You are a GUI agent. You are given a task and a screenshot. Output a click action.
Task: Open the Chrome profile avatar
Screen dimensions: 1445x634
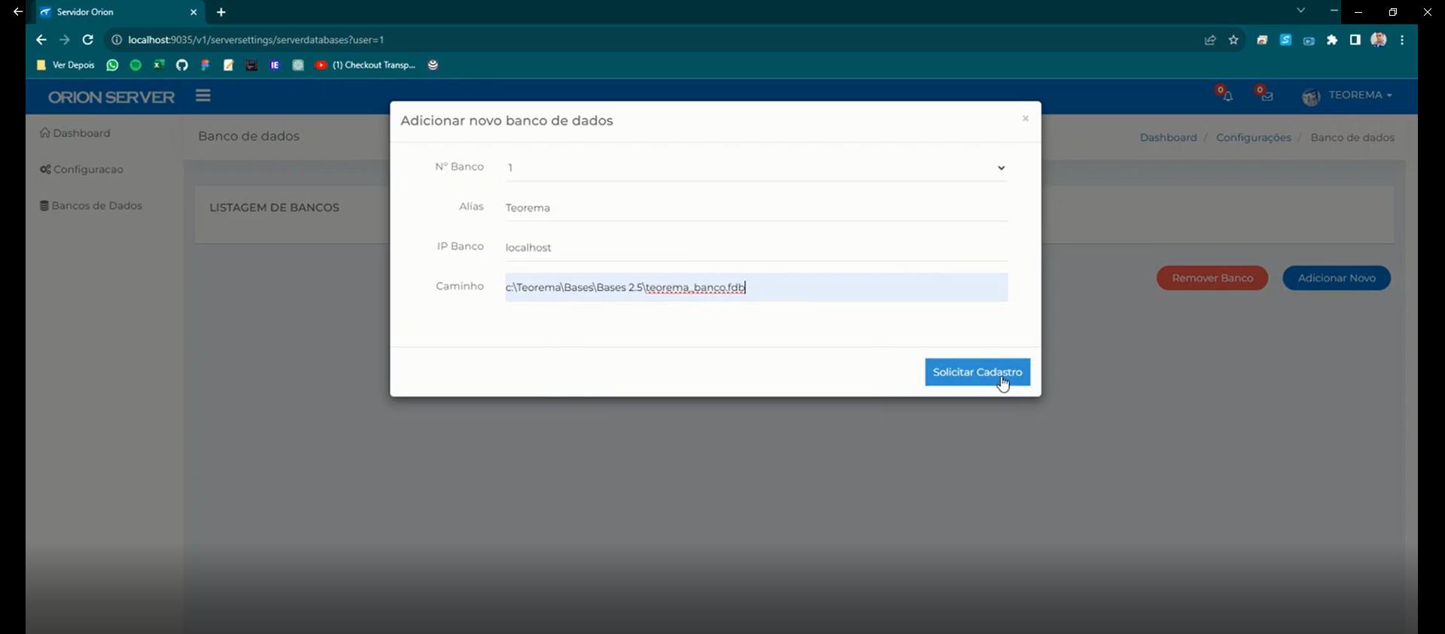click(x=1379, y=40)
